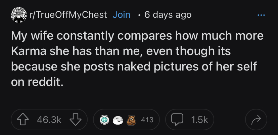This screenshot has height=135, width=278.
Task: Open the 1.5k comments count
Action: [x=199, y=120]
